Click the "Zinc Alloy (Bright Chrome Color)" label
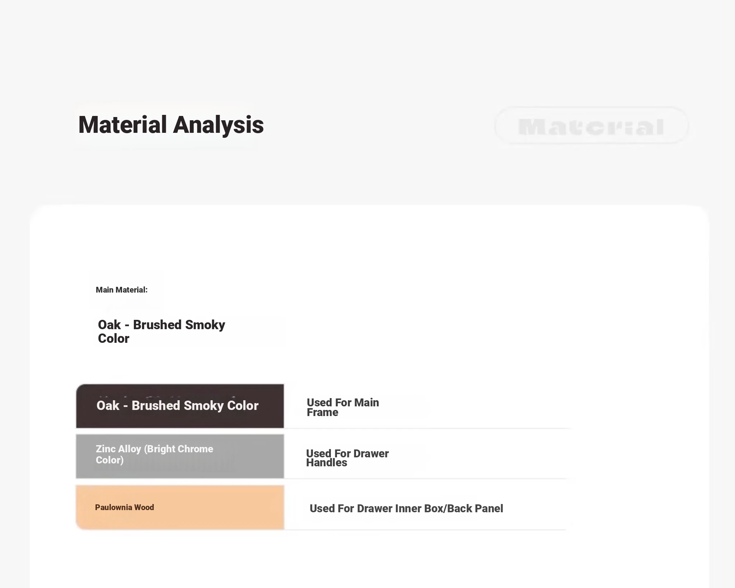The height and width of the screenshot is (588, 735). pyautogui.click(x=154, y=454)
